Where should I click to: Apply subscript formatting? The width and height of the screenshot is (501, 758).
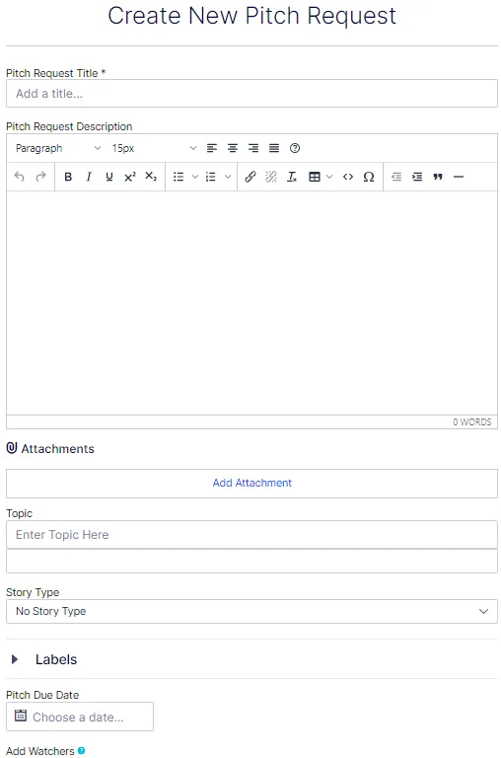[x=151, y=177]
